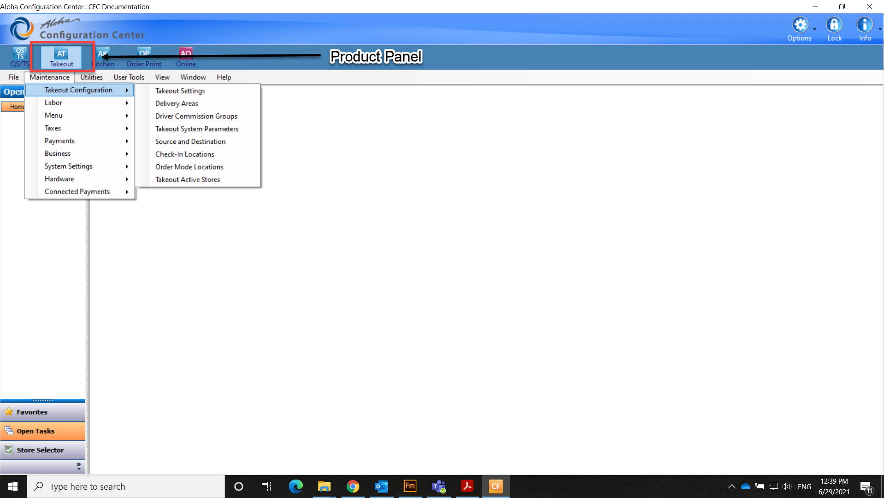This screenshot has height=498, width=884.
Task: Open the Open Tasks panel
Action: (42, 431)
